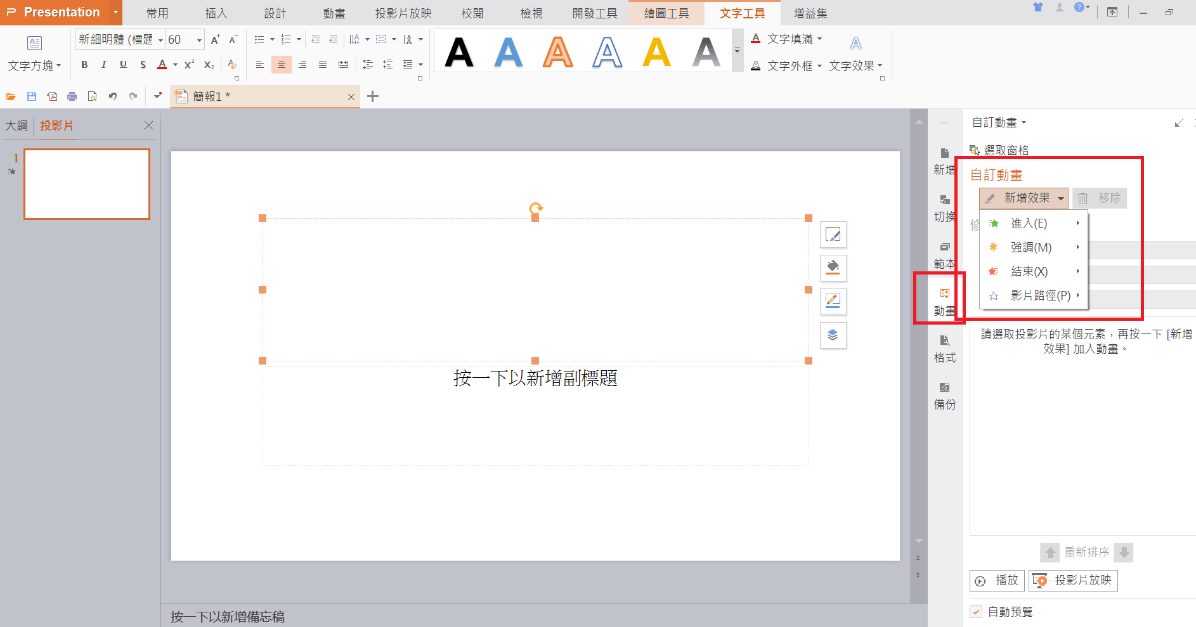This screenshot has width=1196, height=627.
Task: Click the 投影片放映 button in animation pane
Action: (x=1073, y=580)
